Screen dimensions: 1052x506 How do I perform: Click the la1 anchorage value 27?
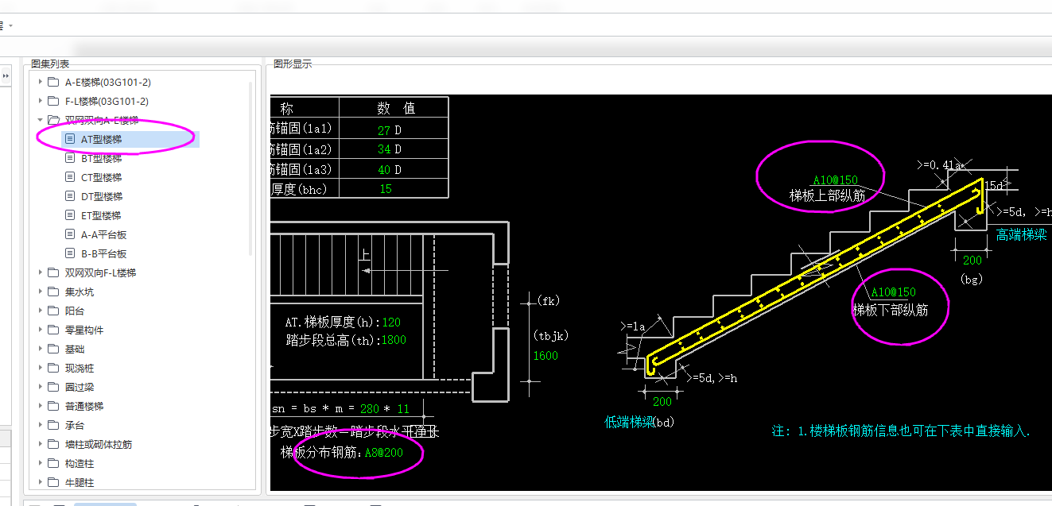pyautogui.click(x=384, y=129)
